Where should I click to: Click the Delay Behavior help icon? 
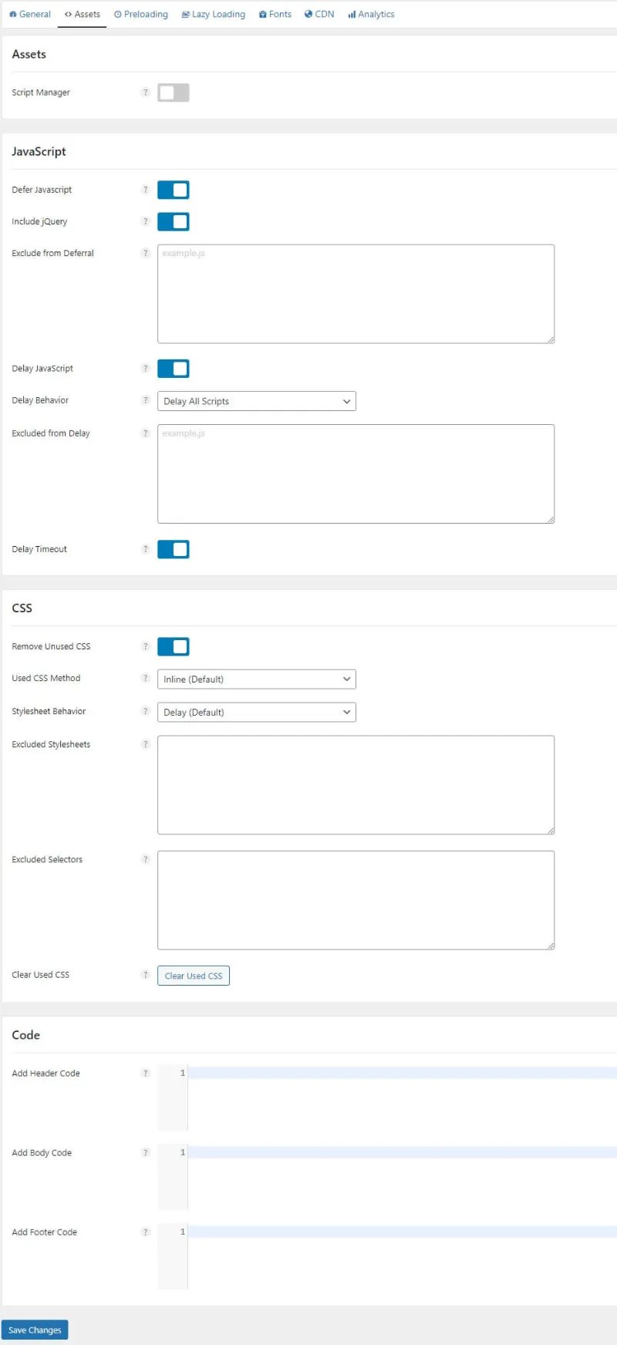pos(145,400)
